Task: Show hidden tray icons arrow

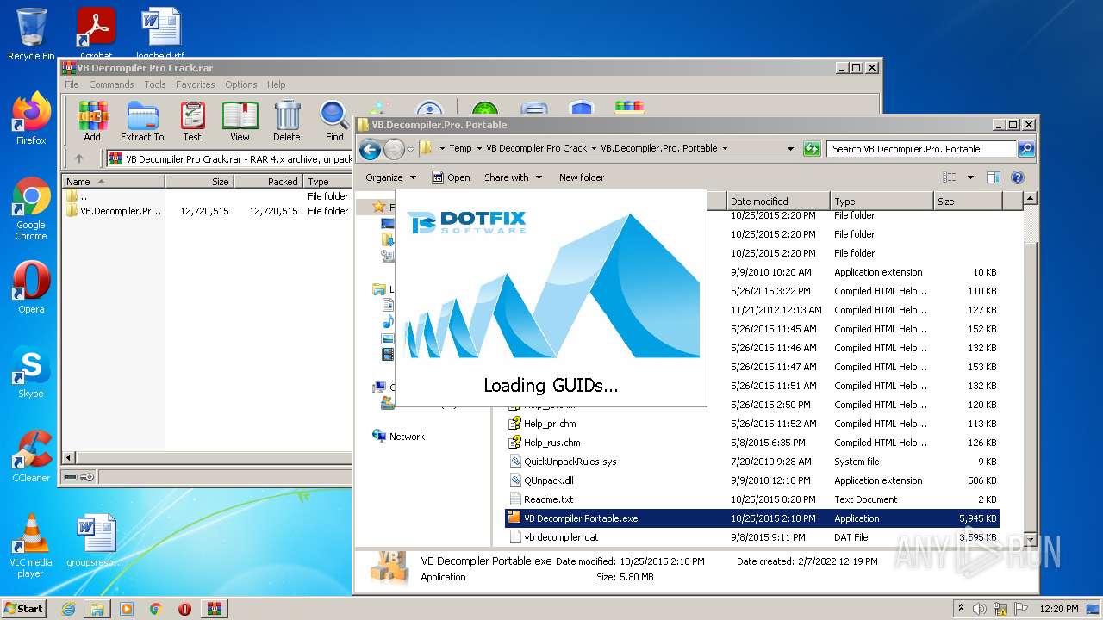Action: click(x=961, y=609)
